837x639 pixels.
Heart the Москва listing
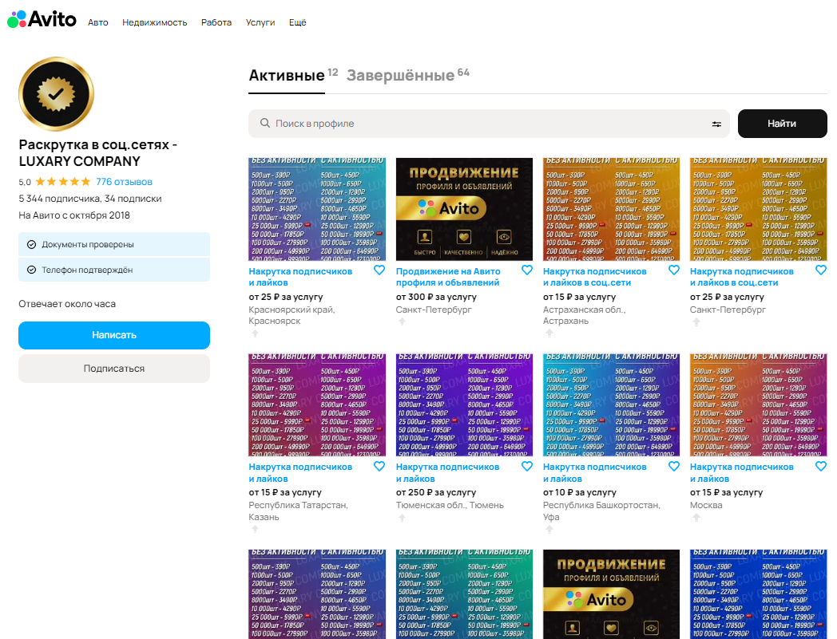point(821,466)
